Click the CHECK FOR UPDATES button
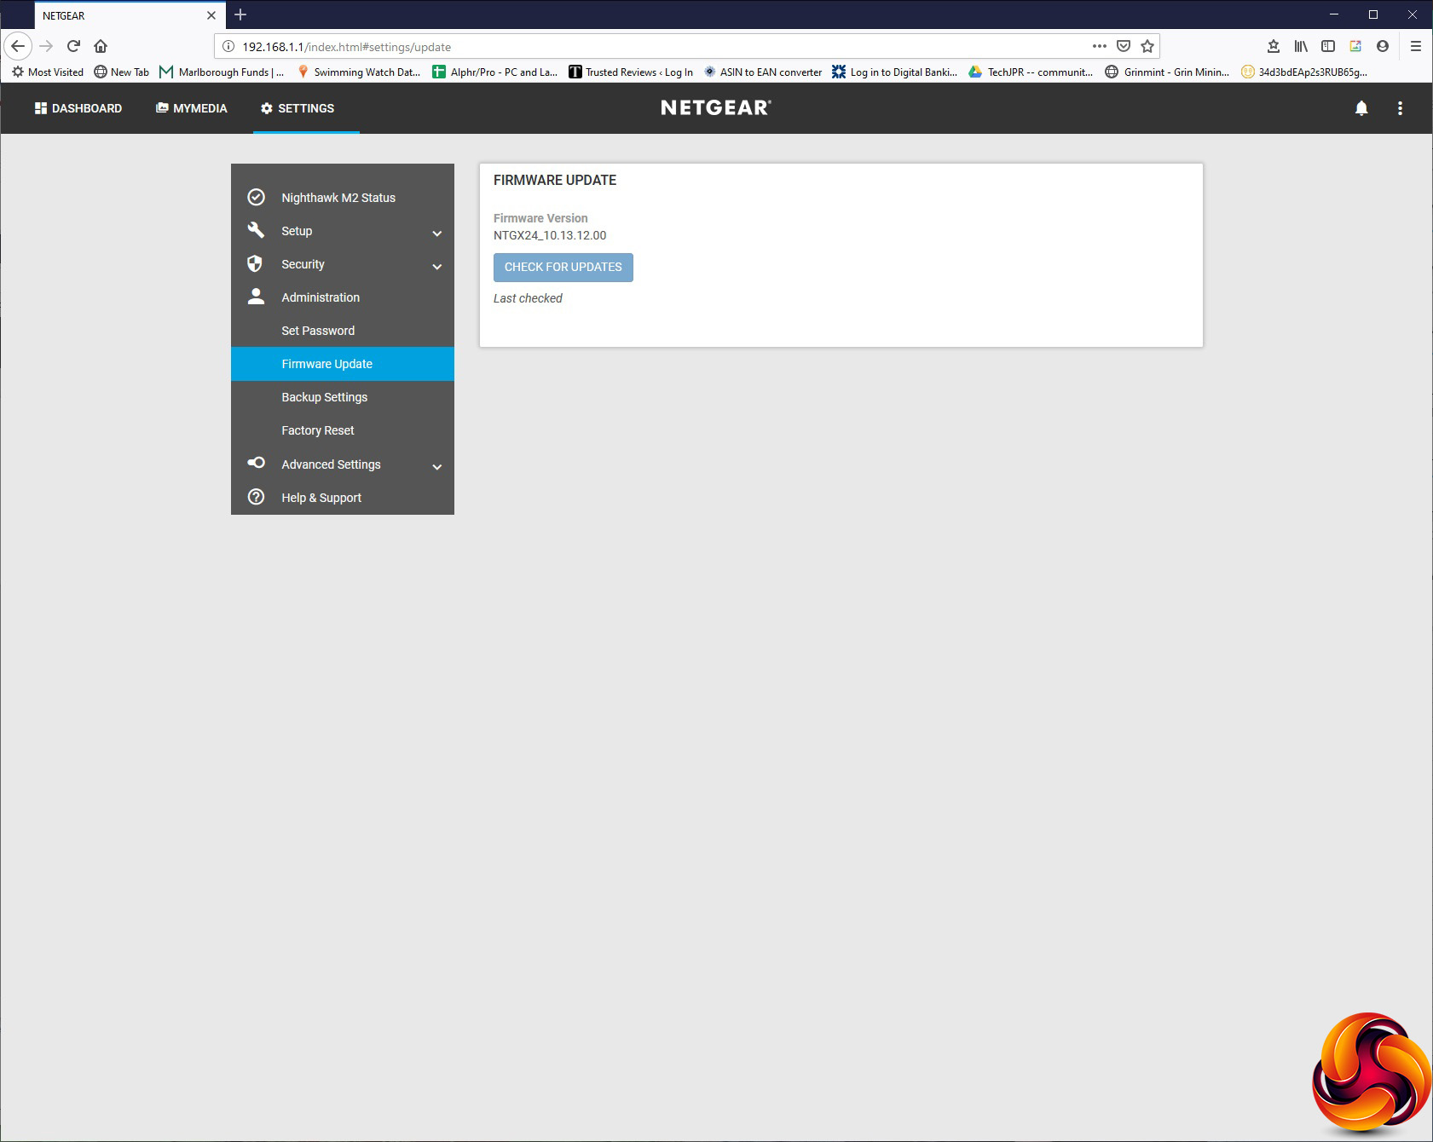Screen dimensions: 1433x1142 [563, 267]
